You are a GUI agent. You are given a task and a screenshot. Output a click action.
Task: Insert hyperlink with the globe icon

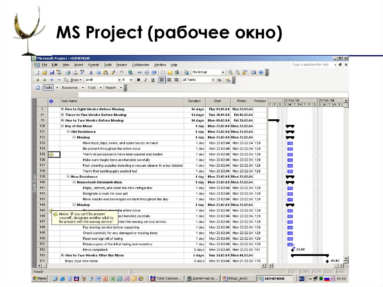pos(131,72)
